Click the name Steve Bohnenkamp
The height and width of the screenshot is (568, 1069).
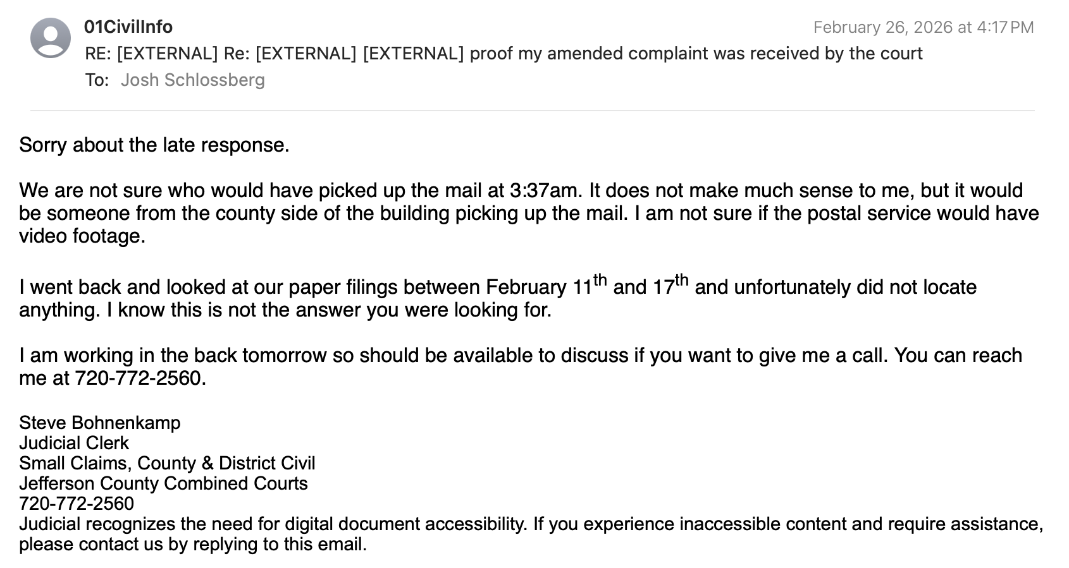click(x=99, y=423)
